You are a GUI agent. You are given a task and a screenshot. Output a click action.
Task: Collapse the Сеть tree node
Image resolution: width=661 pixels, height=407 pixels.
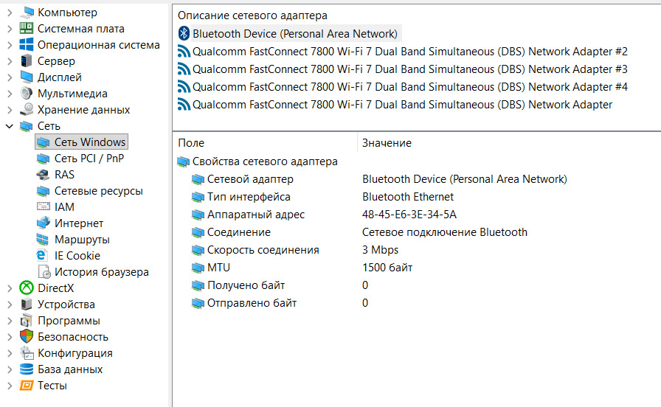coord(9,126)
